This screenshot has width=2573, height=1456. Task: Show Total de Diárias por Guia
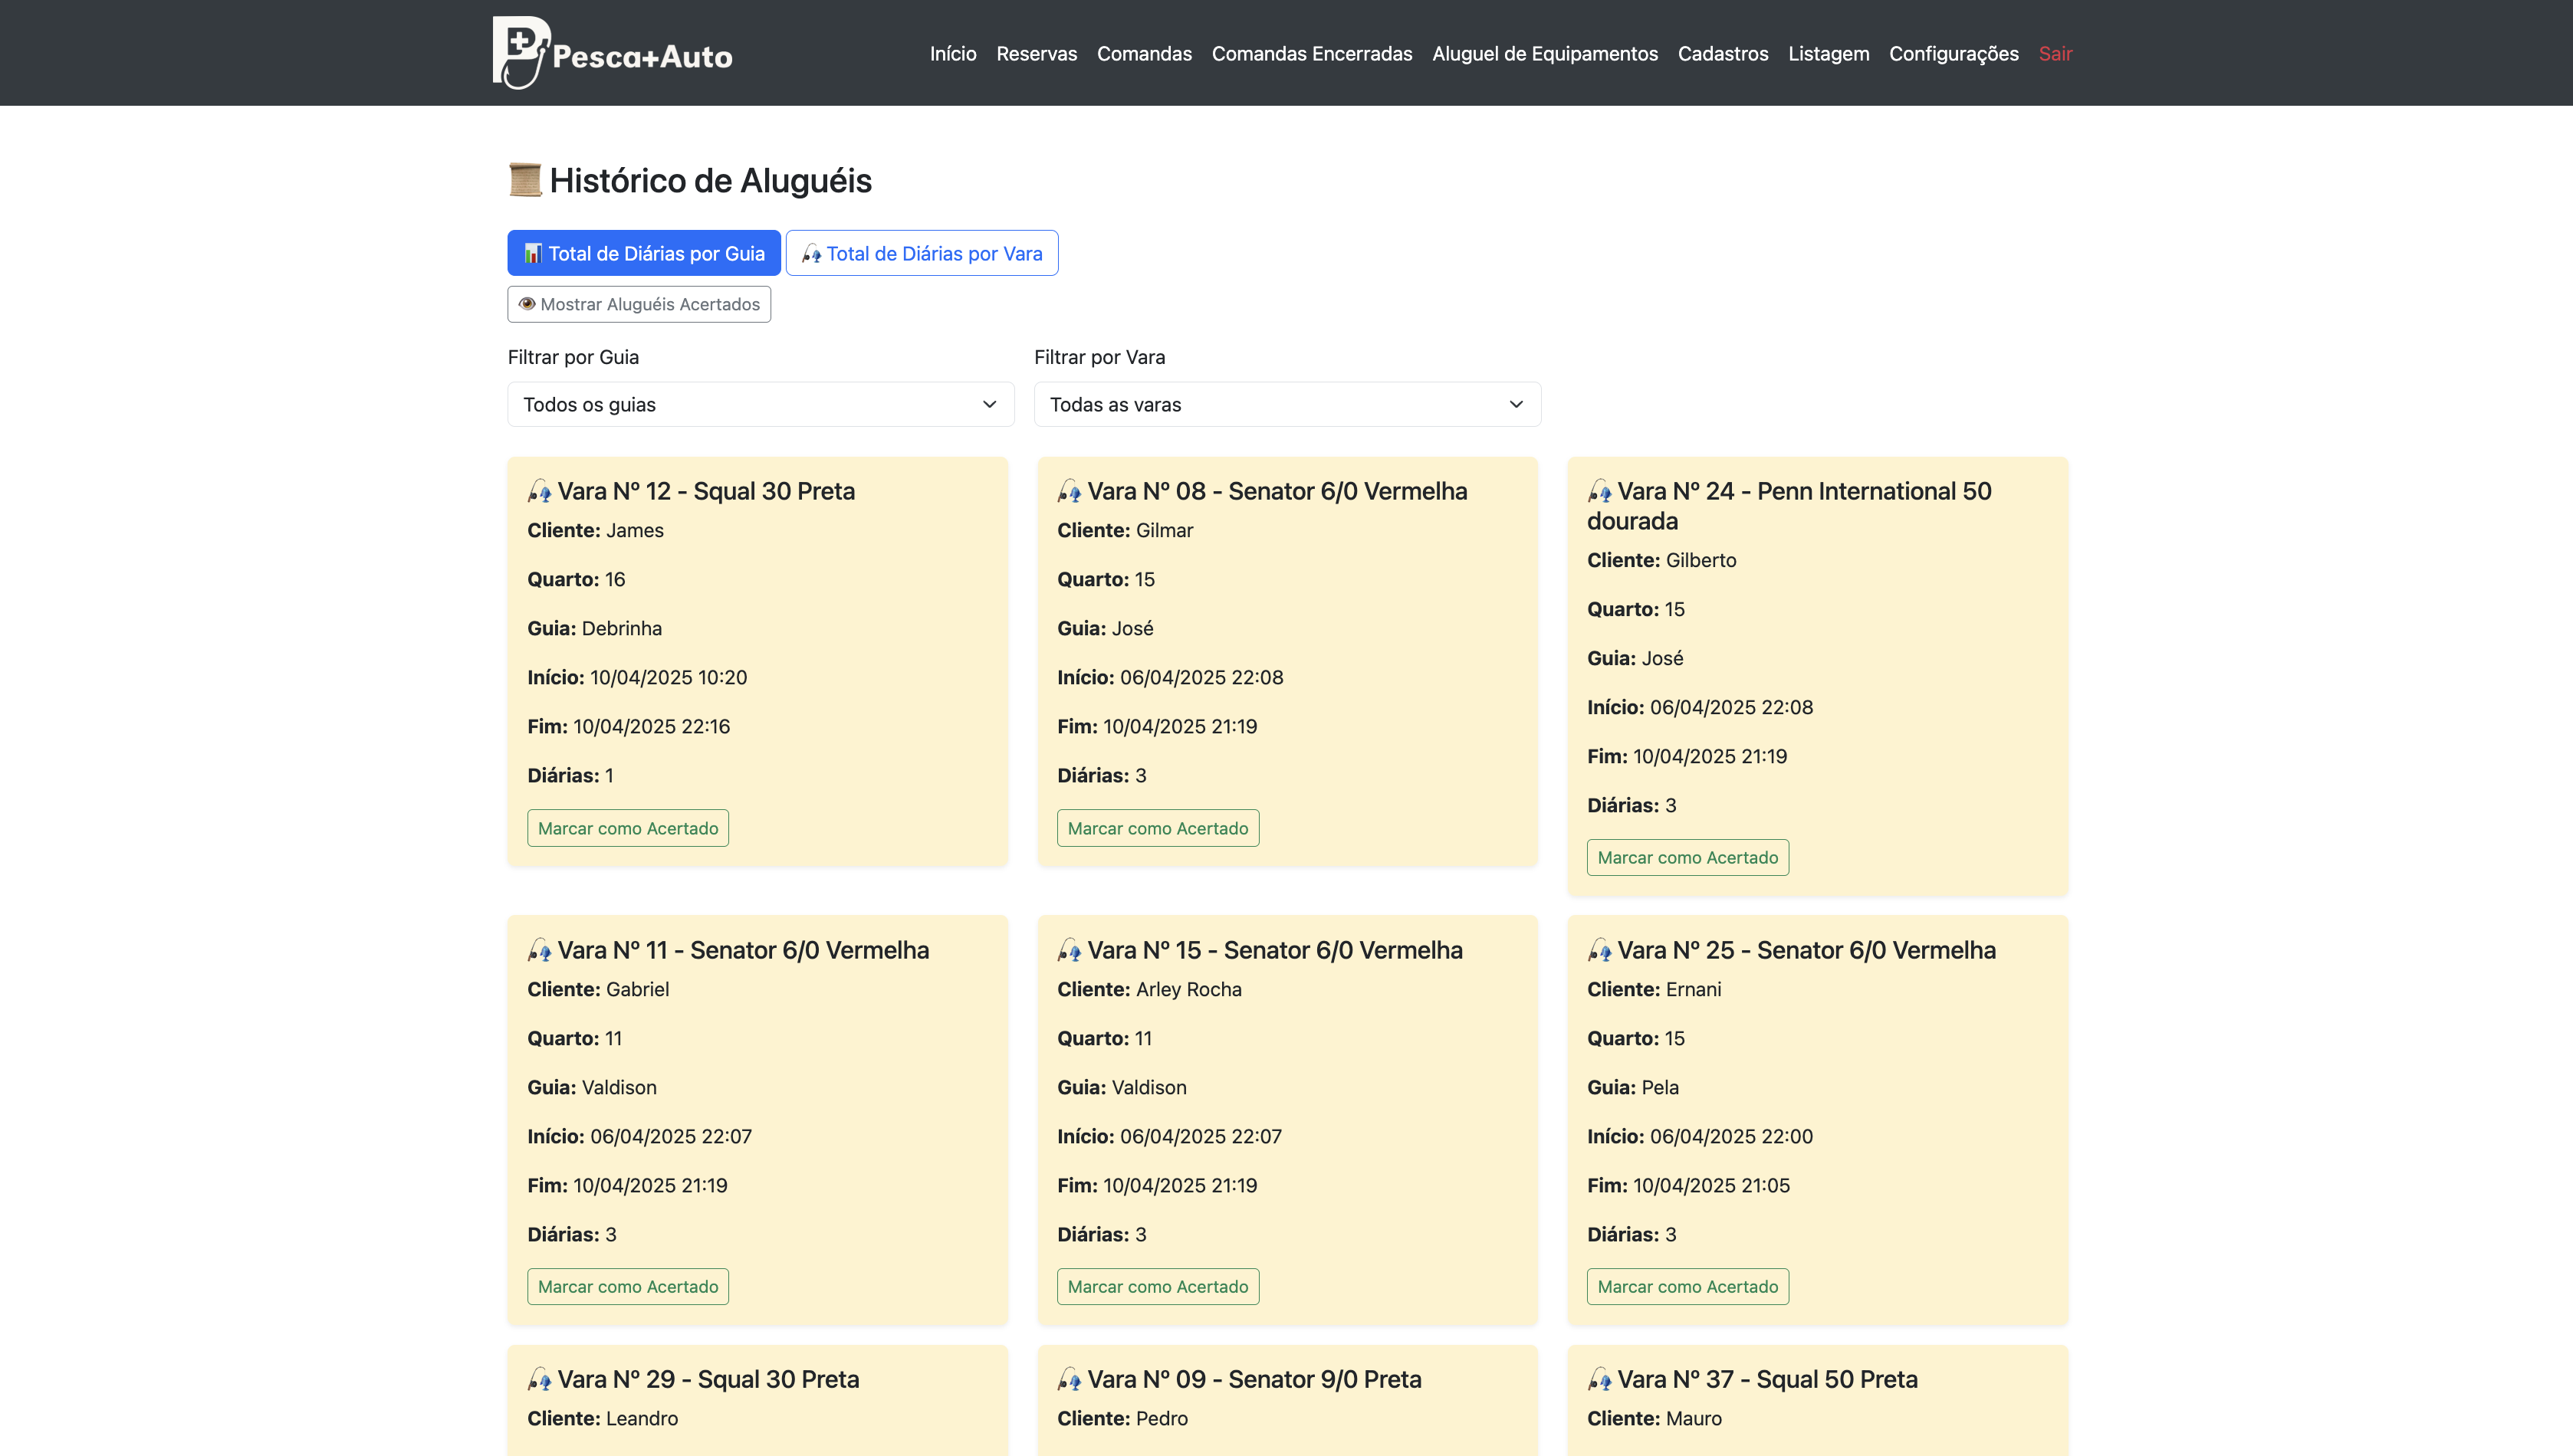coord(643,253)
